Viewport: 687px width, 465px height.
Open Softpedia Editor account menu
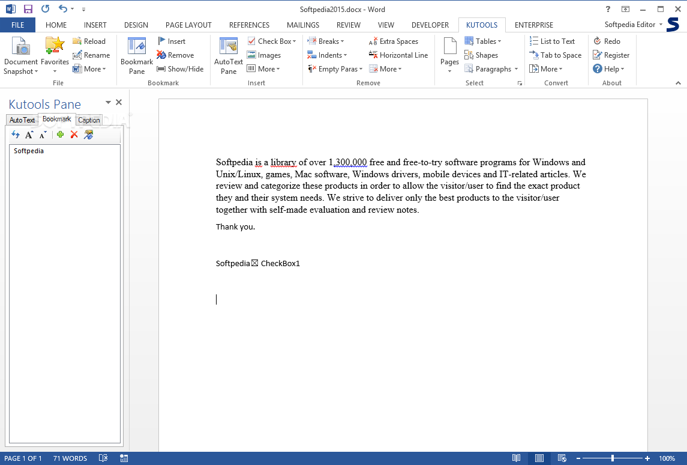[634, 25]
